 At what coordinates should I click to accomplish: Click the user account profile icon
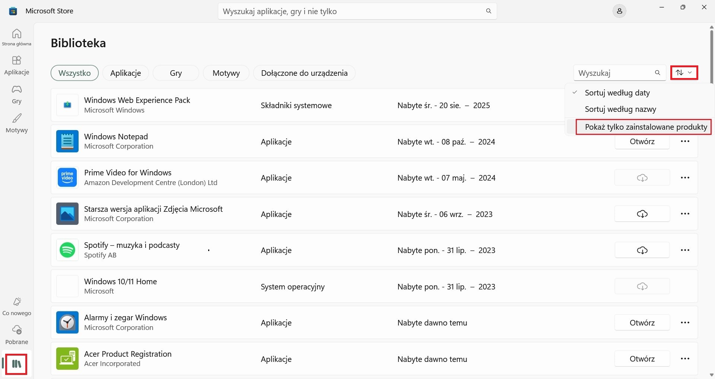[x=619, y=12]
